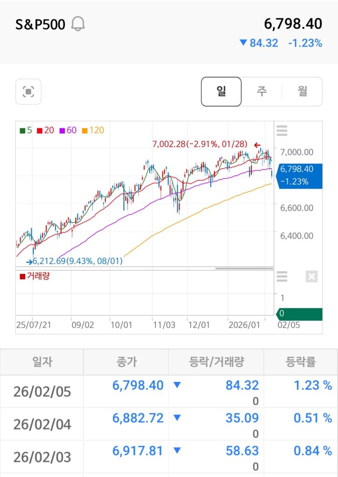Toggle the 60-day moving average legend
This screenshot has width=338, height=477.
coord(68,130)
